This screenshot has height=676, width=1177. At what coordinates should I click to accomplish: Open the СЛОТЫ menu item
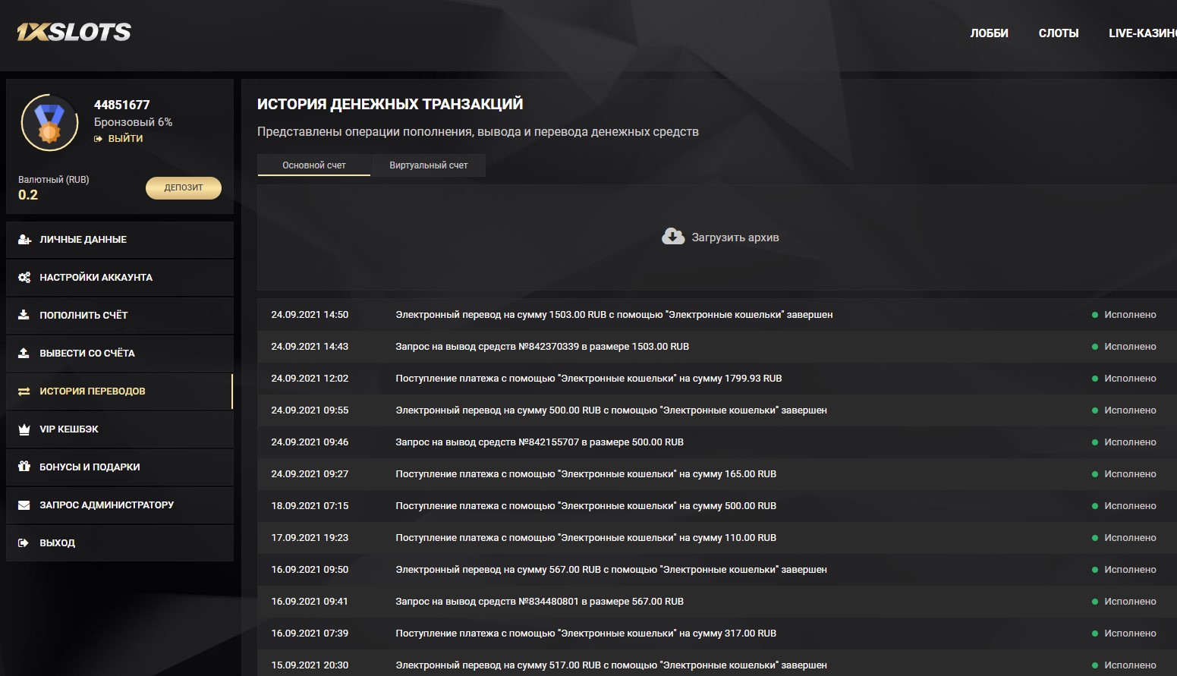[1059, 33]
